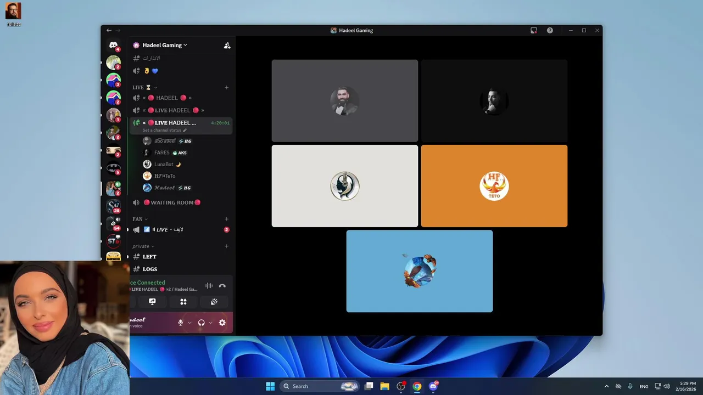The height and width of the screenshot is (395, 703).
Task: Click Set a channel status text
Action: coord(161,131)
